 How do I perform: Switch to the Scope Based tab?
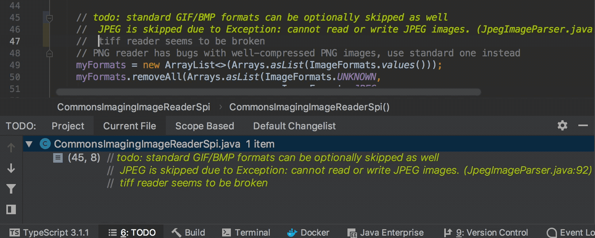coord(205,126)
